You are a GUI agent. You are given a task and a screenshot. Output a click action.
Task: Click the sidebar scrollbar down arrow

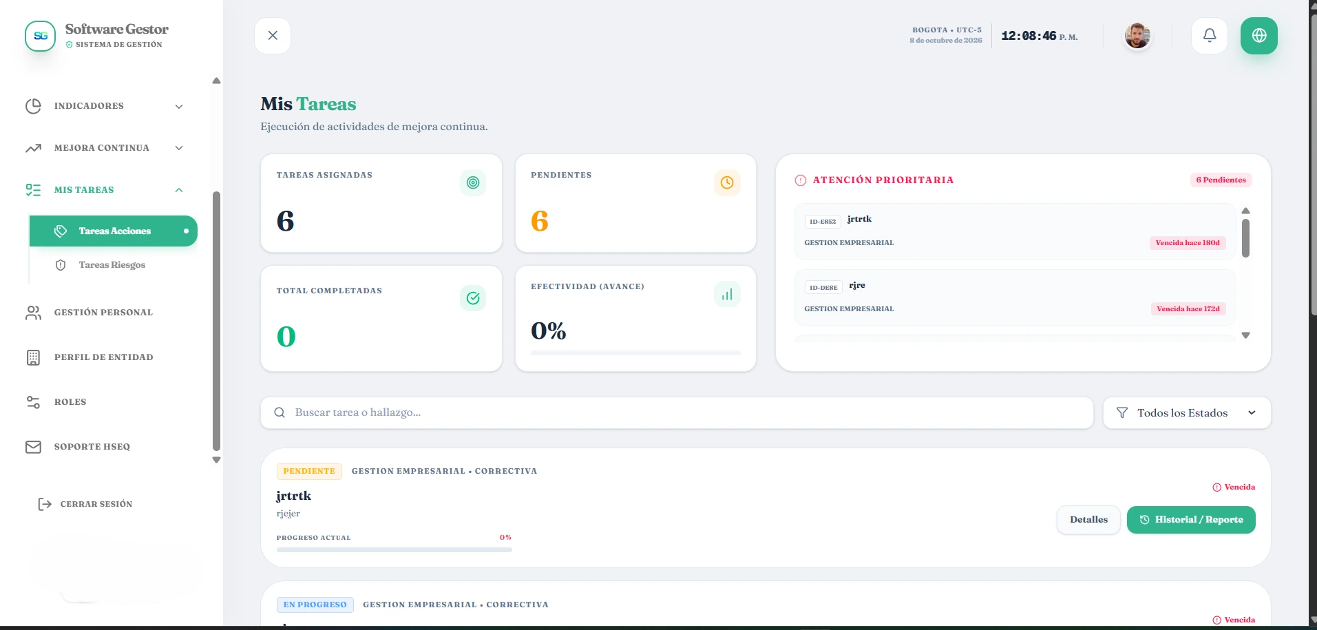click(216, 460)
